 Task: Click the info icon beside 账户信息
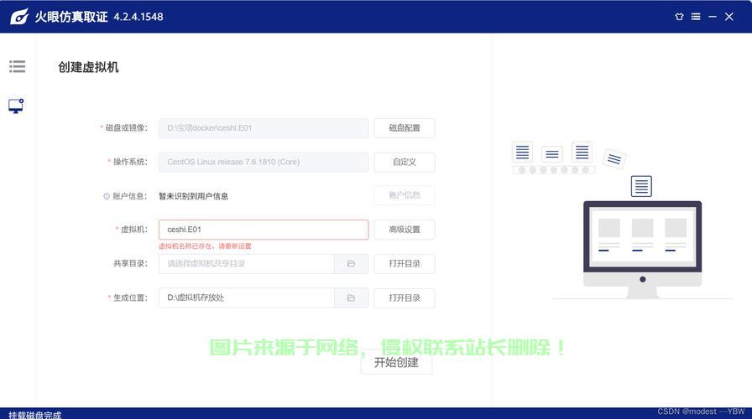click(107, 196)
